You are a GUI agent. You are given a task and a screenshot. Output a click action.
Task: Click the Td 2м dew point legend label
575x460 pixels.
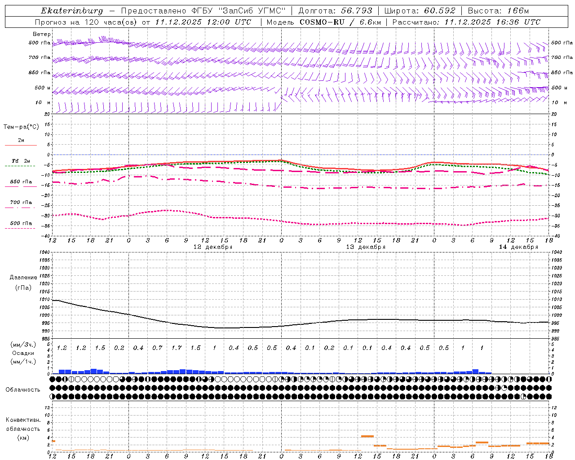21,161
